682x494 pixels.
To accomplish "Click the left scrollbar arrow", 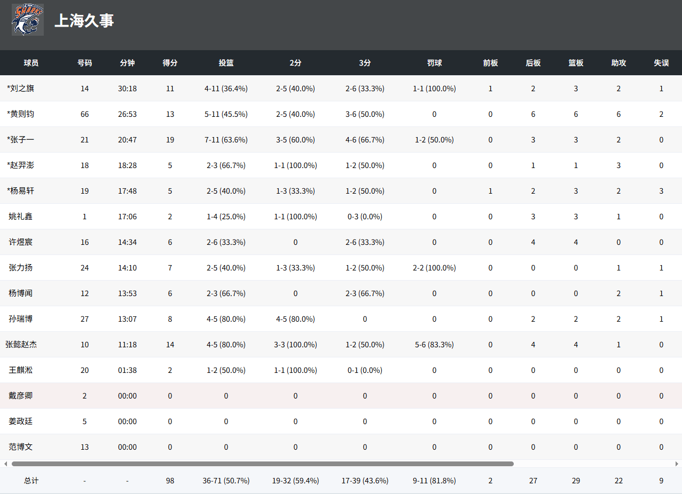I will coord(5,464).
